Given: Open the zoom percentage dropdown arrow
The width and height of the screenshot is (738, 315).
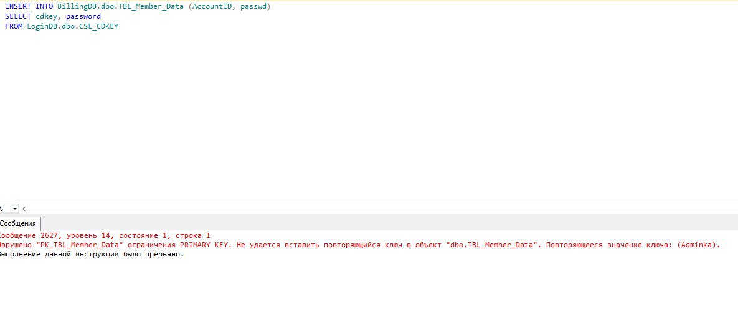Looking at the screenshot, I should [x=14, y=209].
